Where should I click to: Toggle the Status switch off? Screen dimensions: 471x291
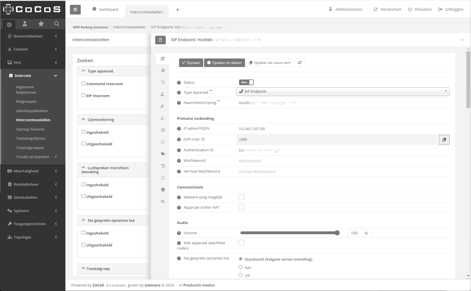pos(246,82)
